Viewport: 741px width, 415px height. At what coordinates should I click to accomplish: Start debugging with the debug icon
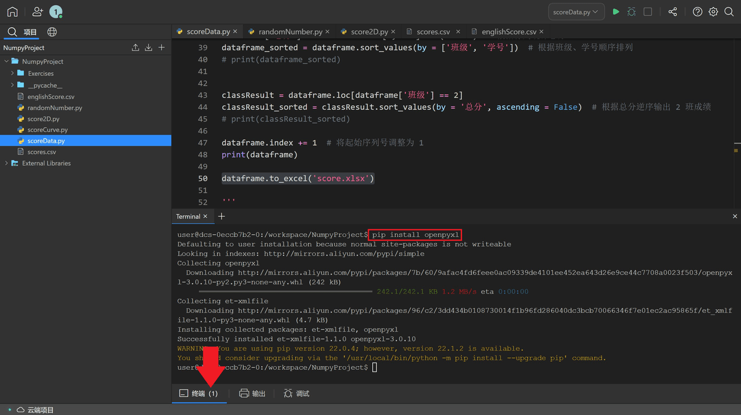(x=632, y=11)
